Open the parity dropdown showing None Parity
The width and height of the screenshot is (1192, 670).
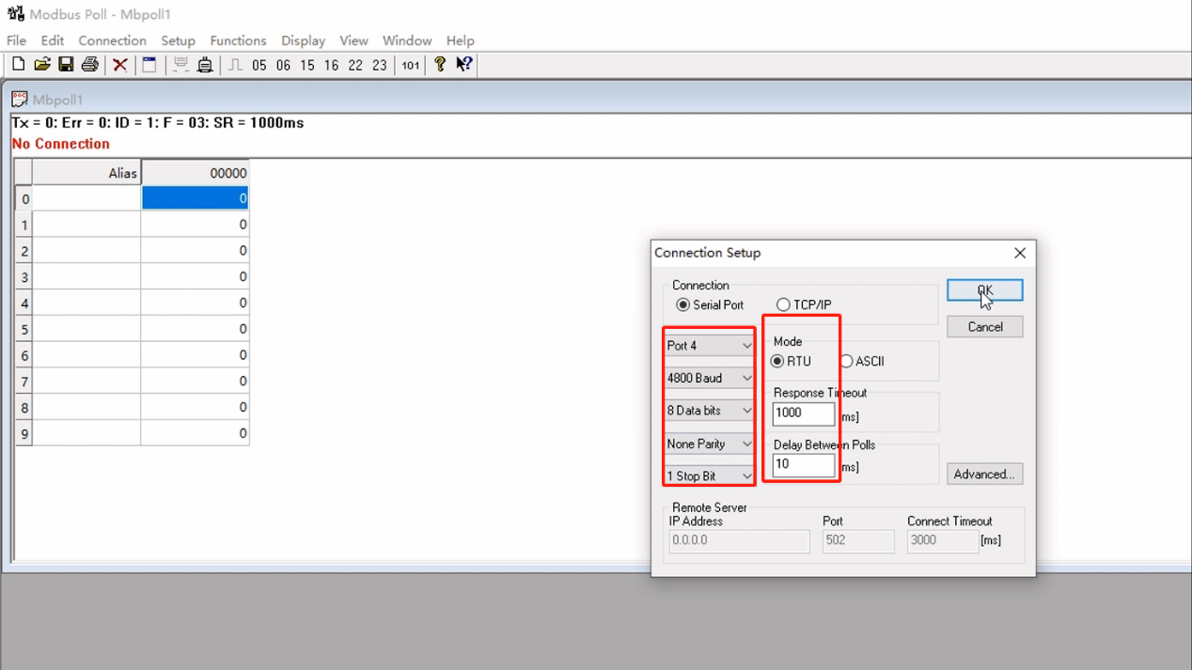pos(709,444)
